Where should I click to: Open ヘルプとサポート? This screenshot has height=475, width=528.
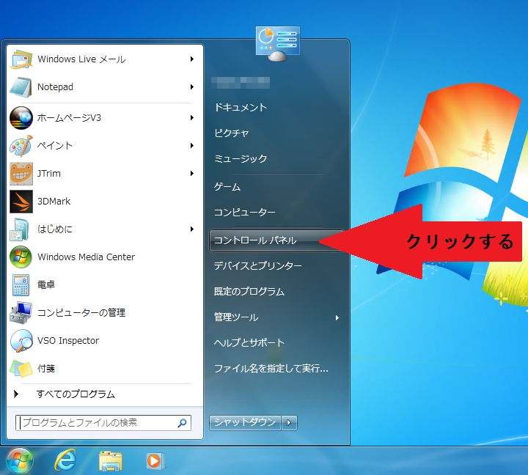[249, 343]
